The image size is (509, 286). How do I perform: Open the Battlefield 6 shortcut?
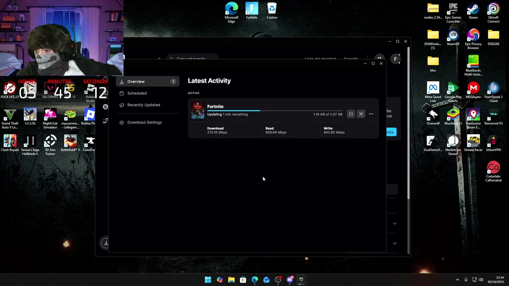point(70,144)
